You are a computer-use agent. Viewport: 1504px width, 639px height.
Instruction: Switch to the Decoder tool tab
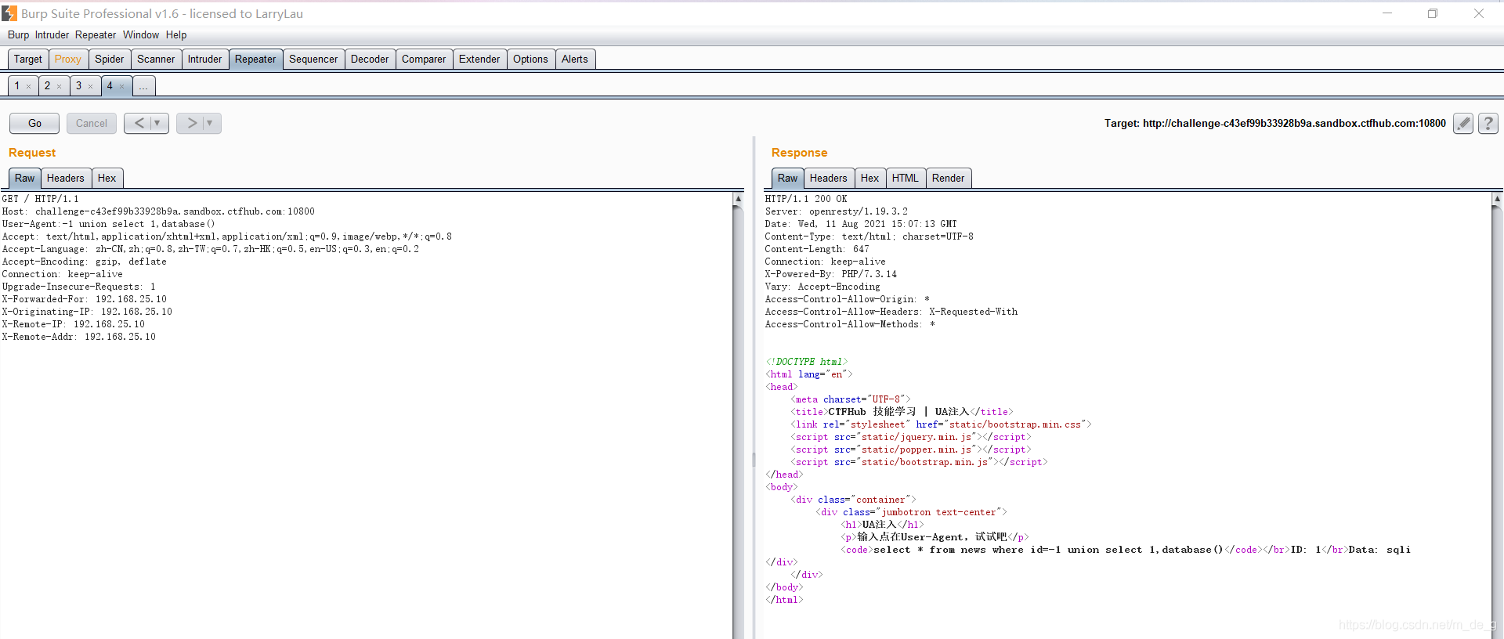370,59
